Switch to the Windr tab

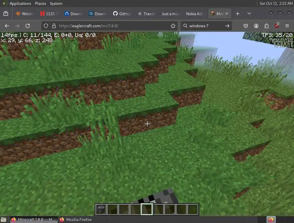[25, 14]
